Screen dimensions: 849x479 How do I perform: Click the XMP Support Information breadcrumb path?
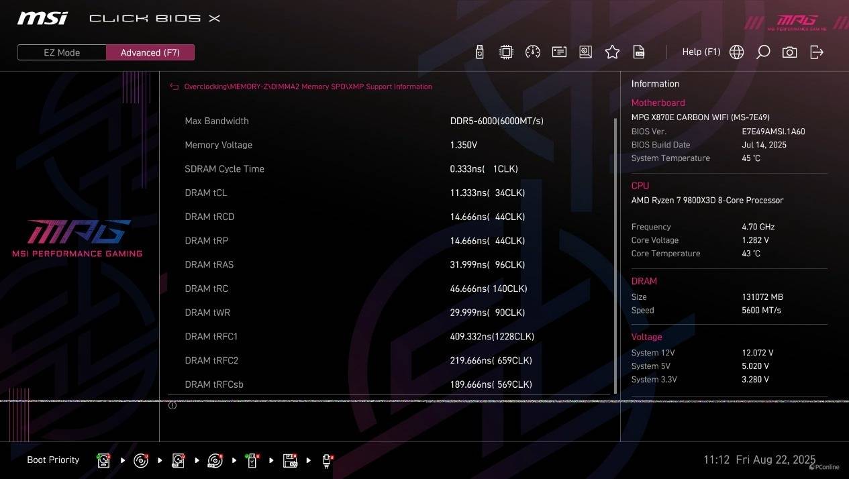pyautogui.click(x=308, y=87)
